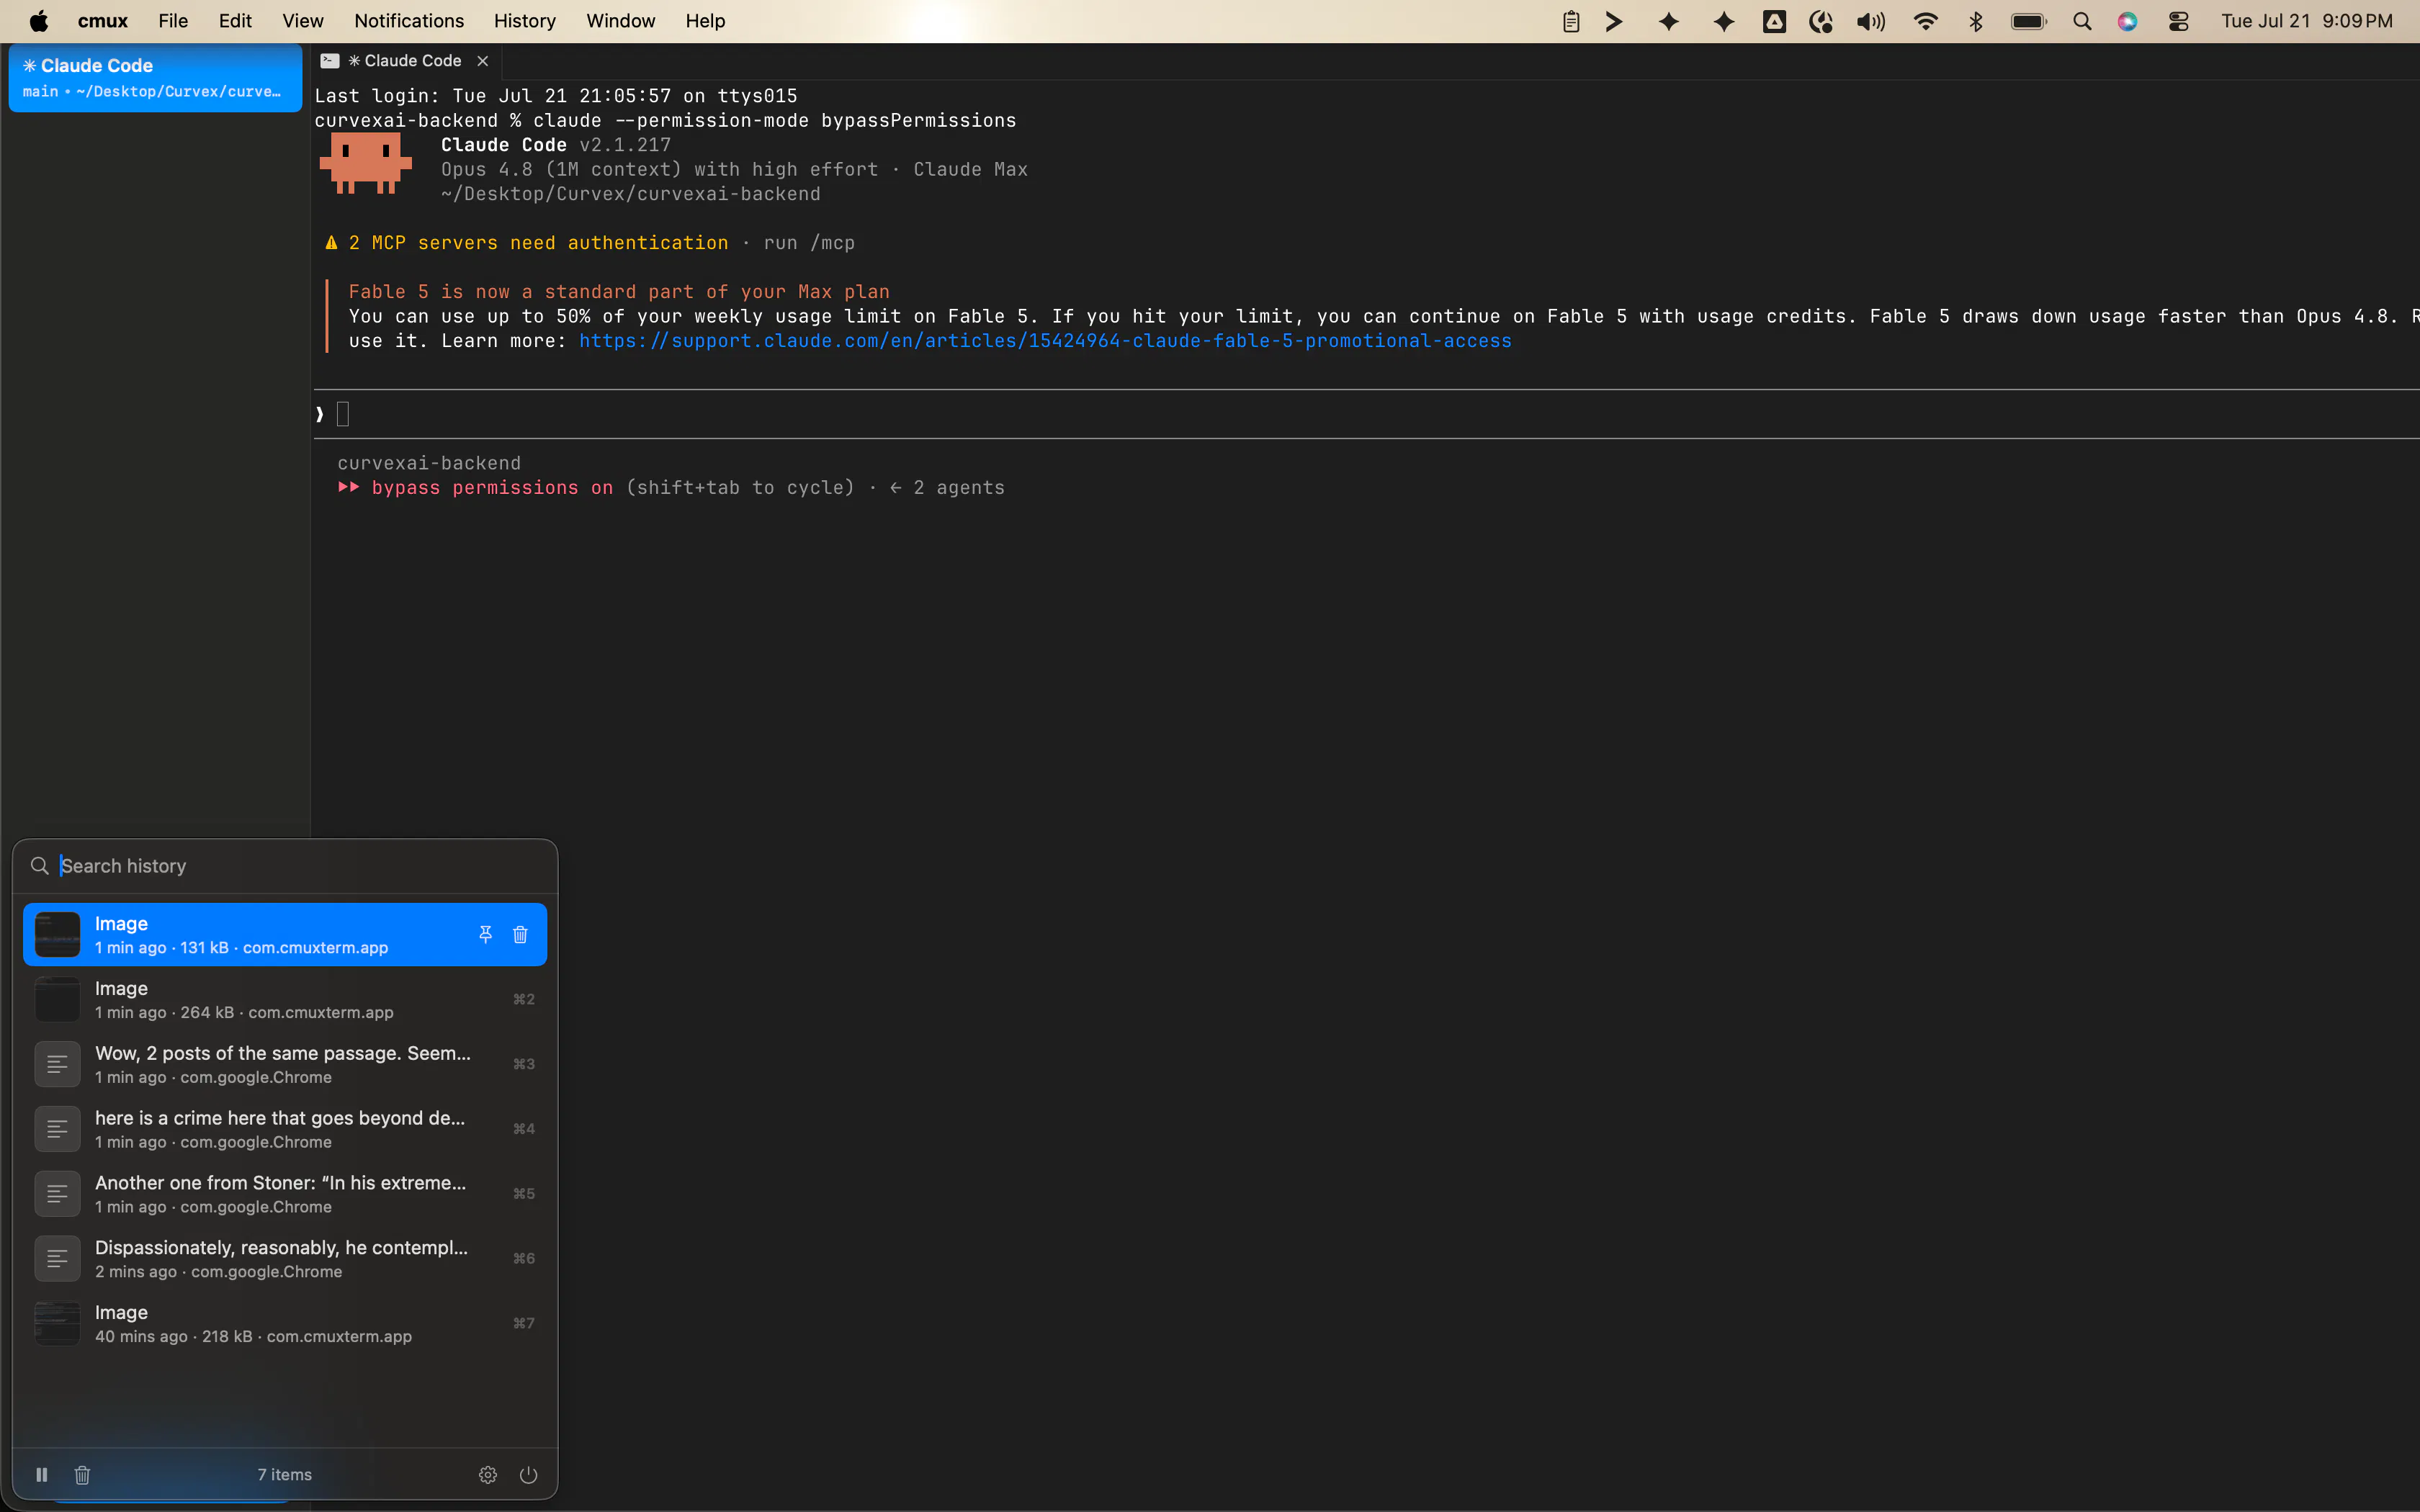
Task: Clear all clipboard history with trash icon
Action: point(83,1474)
